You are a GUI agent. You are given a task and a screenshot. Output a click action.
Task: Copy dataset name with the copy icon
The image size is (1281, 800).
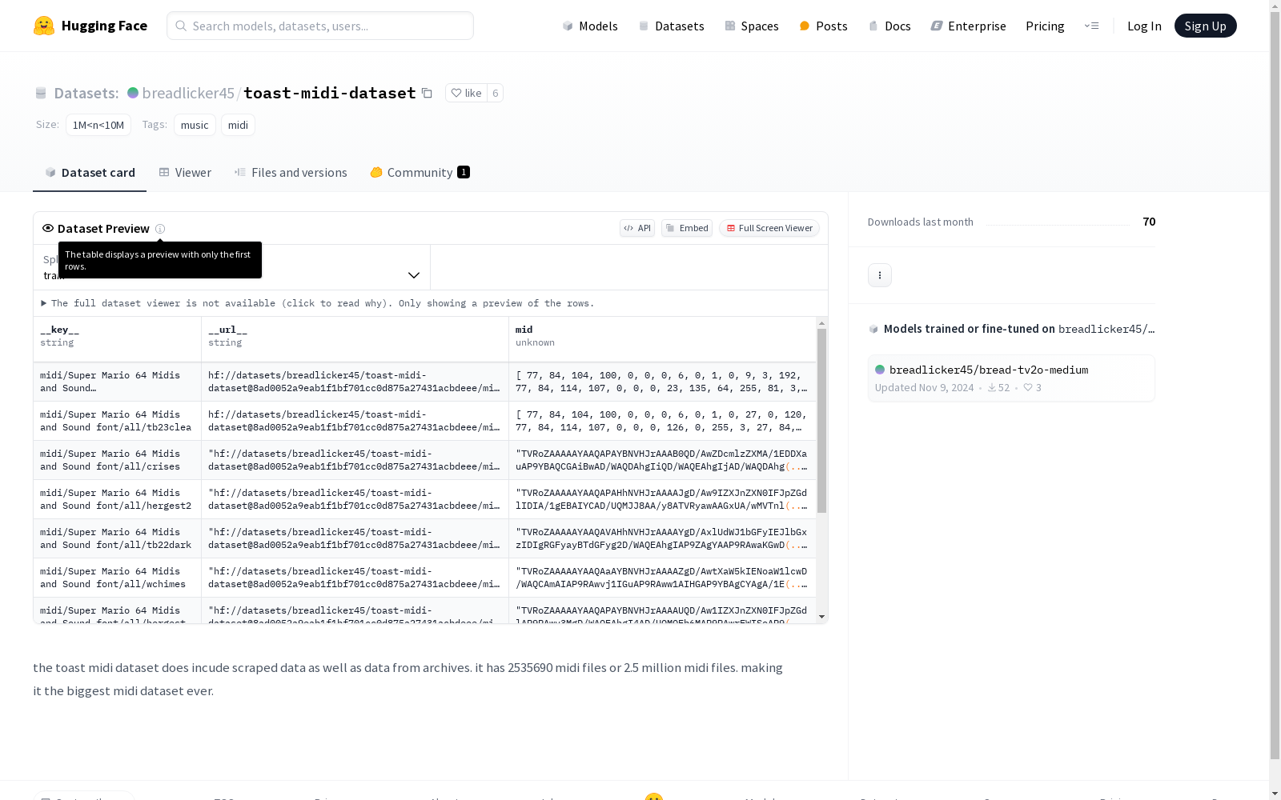[x=428, y=93]
